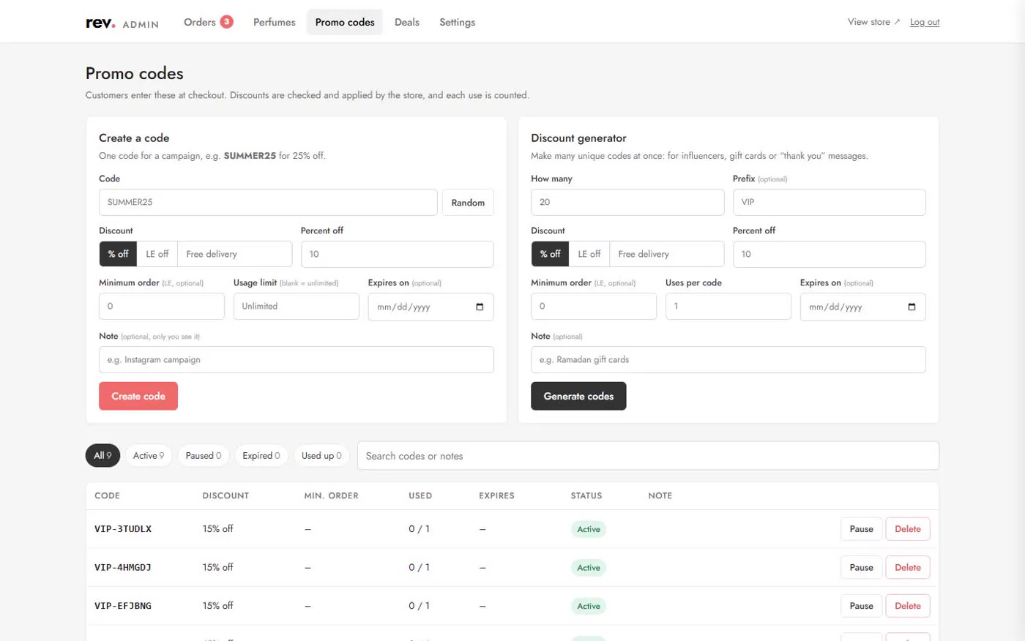Click the Orders notification badge showing 3
The width and height of the screenshot is (1025, 641).
click(227, 22)
